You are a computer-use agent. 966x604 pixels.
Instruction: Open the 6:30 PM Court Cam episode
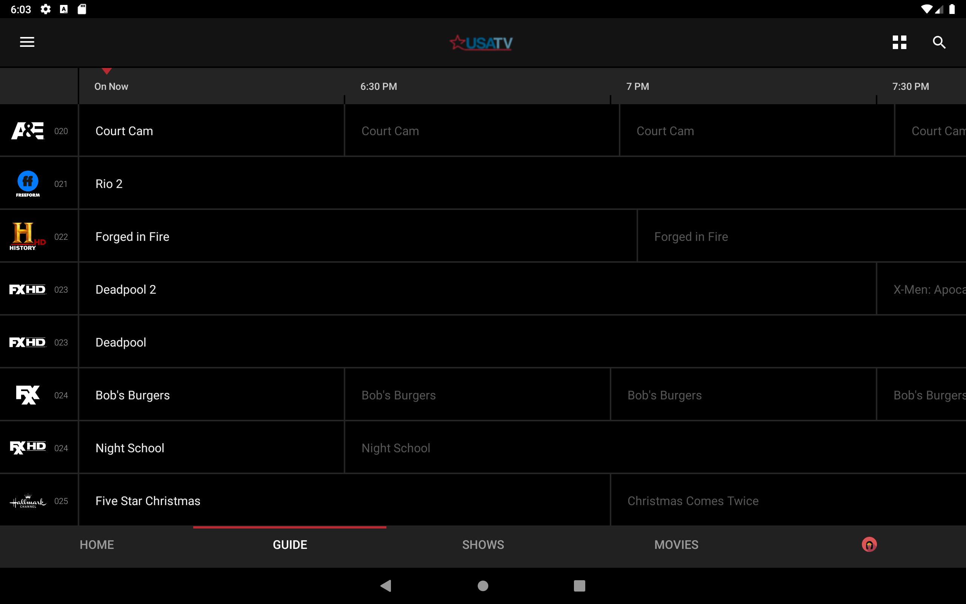pyautogui.click(x=482, y=130)
